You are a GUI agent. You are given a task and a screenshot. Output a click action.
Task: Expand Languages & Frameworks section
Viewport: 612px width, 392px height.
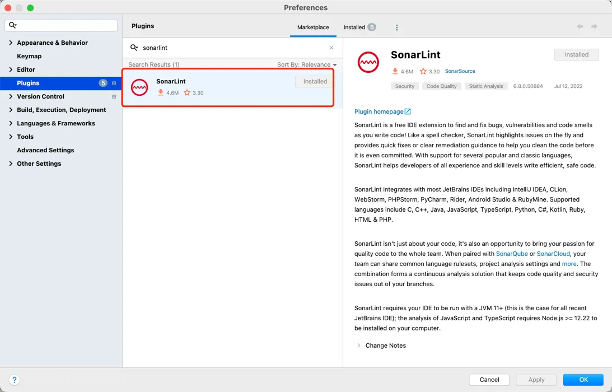11,123
